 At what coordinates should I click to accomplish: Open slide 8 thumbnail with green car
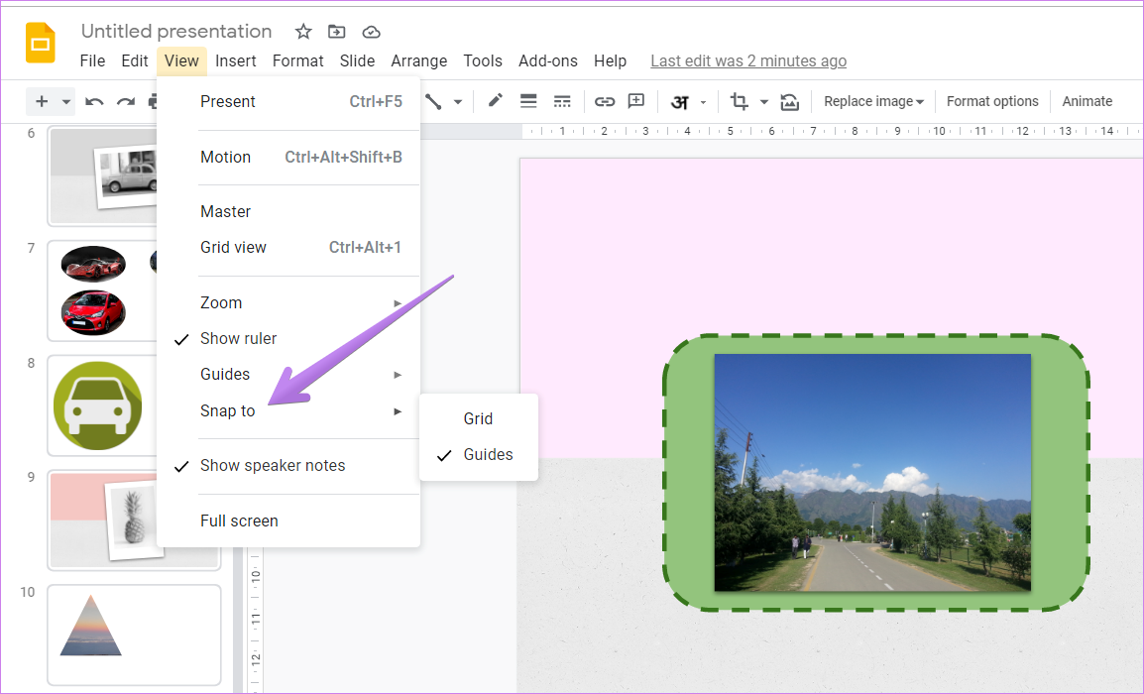pos(100,405)
